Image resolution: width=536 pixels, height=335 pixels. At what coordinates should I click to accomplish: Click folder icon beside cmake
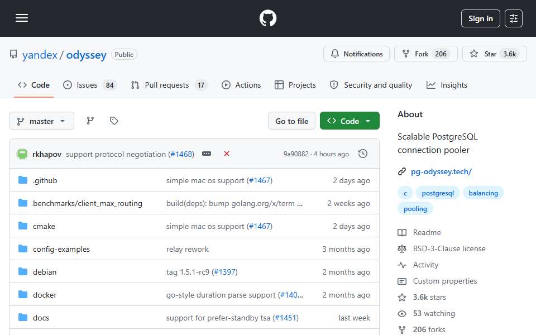[23, 226]
